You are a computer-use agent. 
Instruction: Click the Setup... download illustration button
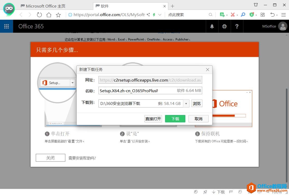pyautogui.click(x=55, y=83)
